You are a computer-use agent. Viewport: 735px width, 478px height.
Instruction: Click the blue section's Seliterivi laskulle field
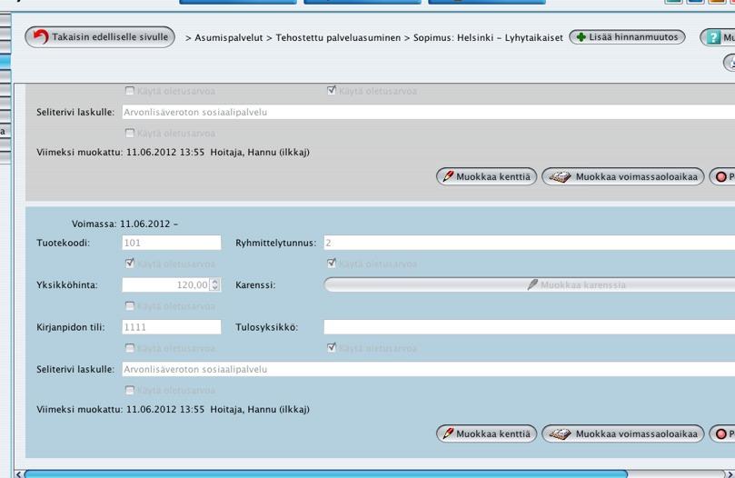(x=429, y=369)
